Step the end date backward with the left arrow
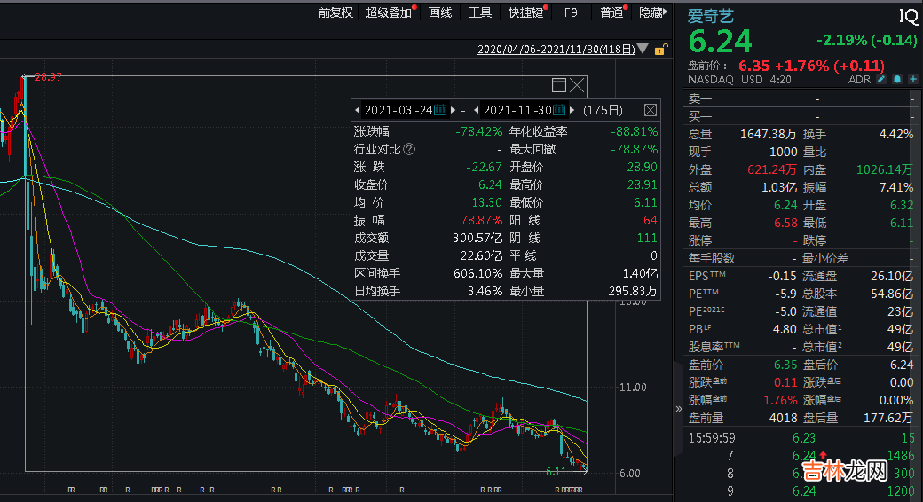This screenshot has height=502, width=923. [477, 110]
